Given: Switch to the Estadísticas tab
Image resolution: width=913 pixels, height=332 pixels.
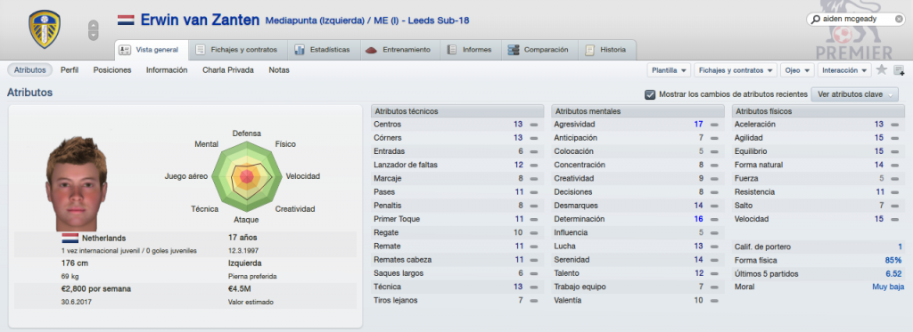Looking at the screenshot, I should [323, 50].
